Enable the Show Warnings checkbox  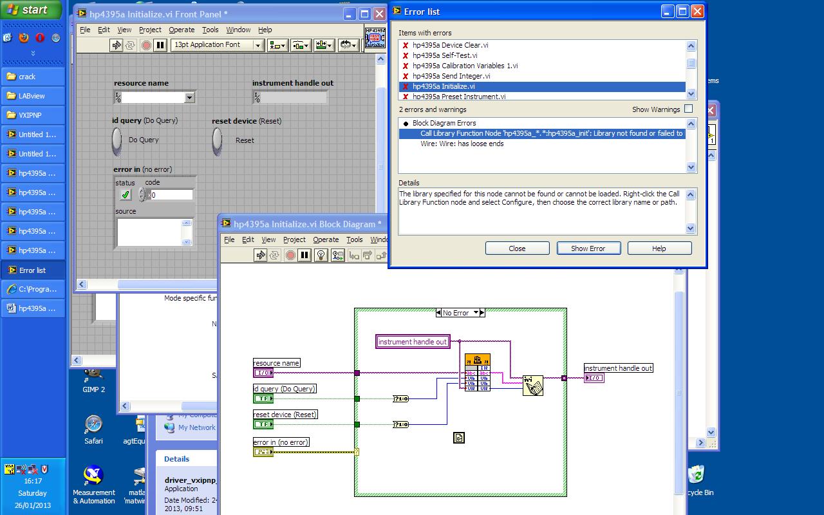(688, 109)
